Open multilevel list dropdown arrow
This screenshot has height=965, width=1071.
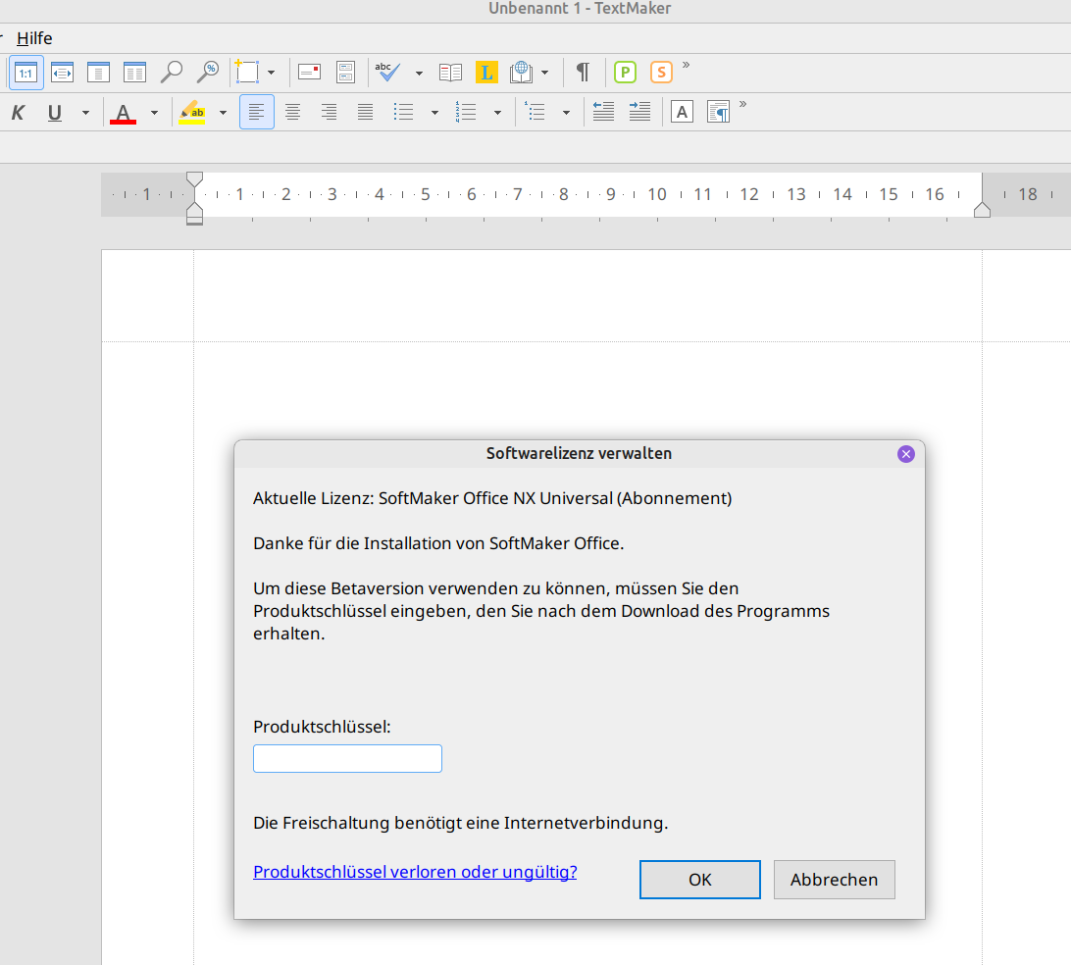pos(566,113)
